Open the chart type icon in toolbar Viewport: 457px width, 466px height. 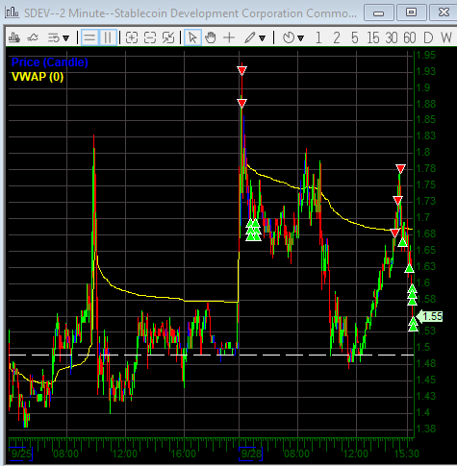(13, 37)
